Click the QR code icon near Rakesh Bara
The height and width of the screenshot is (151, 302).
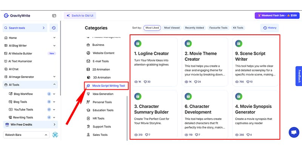(55, 135)
